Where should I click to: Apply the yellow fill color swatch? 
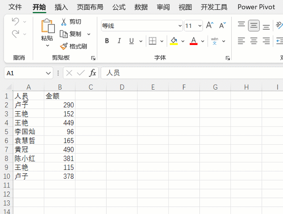[x=174, y=41]
